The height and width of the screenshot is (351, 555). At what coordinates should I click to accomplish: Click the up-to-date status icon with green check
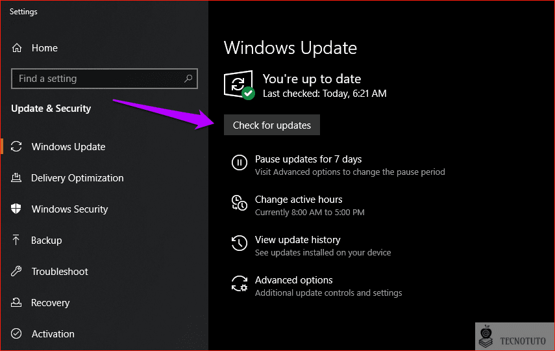[x=240, y=85]
